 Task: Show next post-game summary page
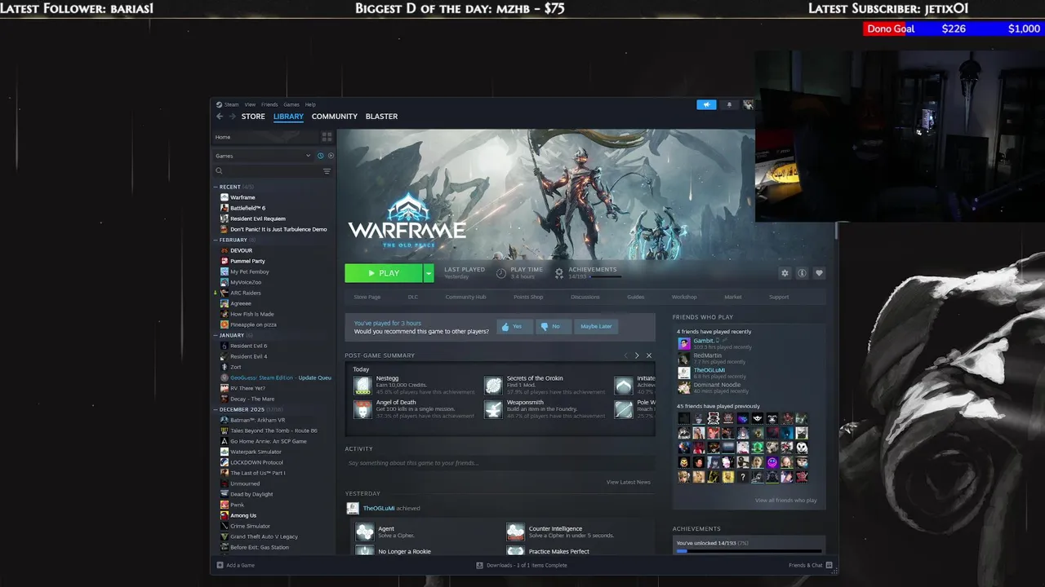tap(637, 355)
